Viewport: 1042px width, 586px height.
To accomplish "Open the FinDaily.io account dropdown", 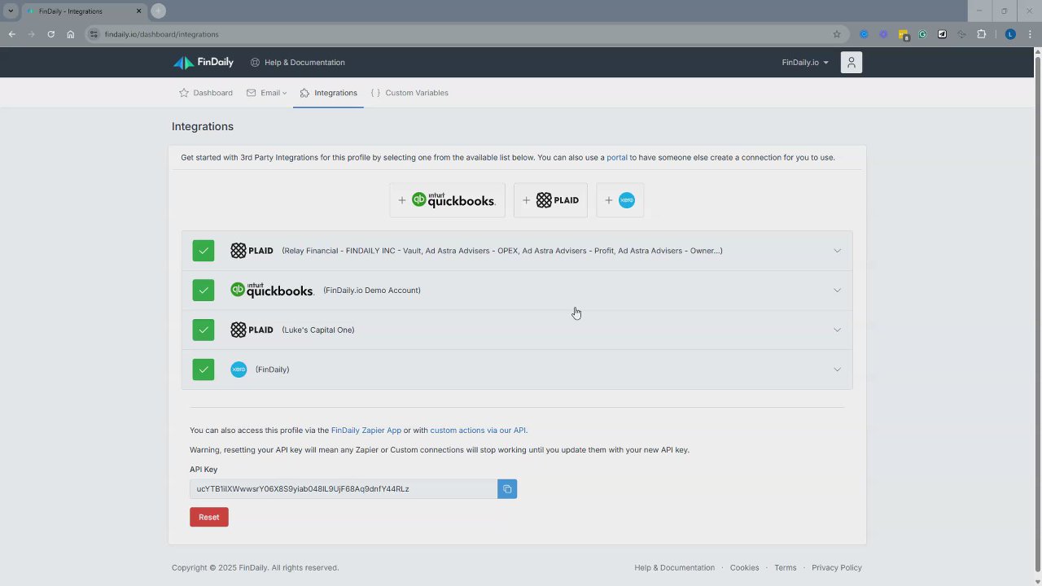I will (x=804, y=63).
